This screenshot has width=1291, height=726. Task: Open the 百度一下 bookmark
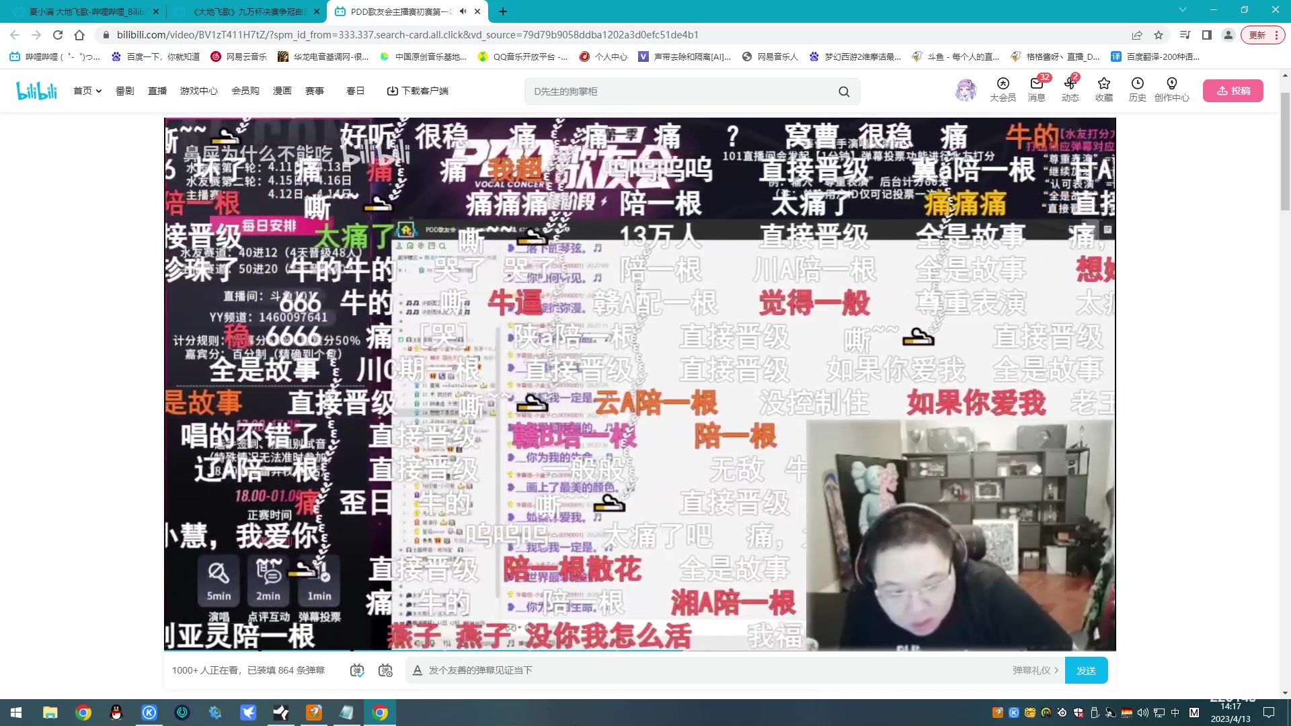pyautogui.click(x=156, y=56)
